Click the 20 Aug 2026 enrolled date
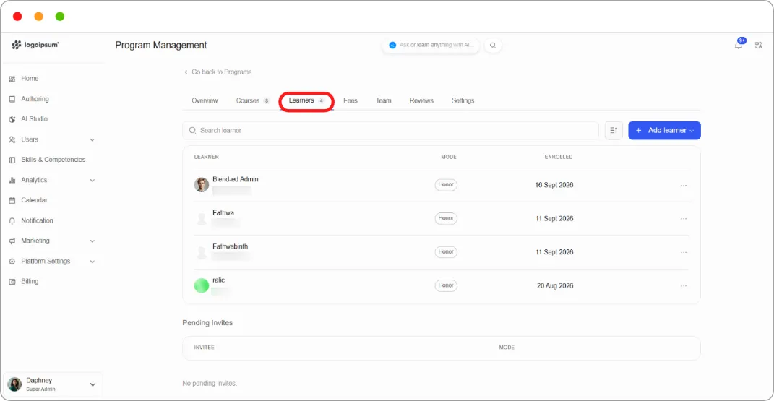This screenshot has height=401, width=774. coord(555,286)
